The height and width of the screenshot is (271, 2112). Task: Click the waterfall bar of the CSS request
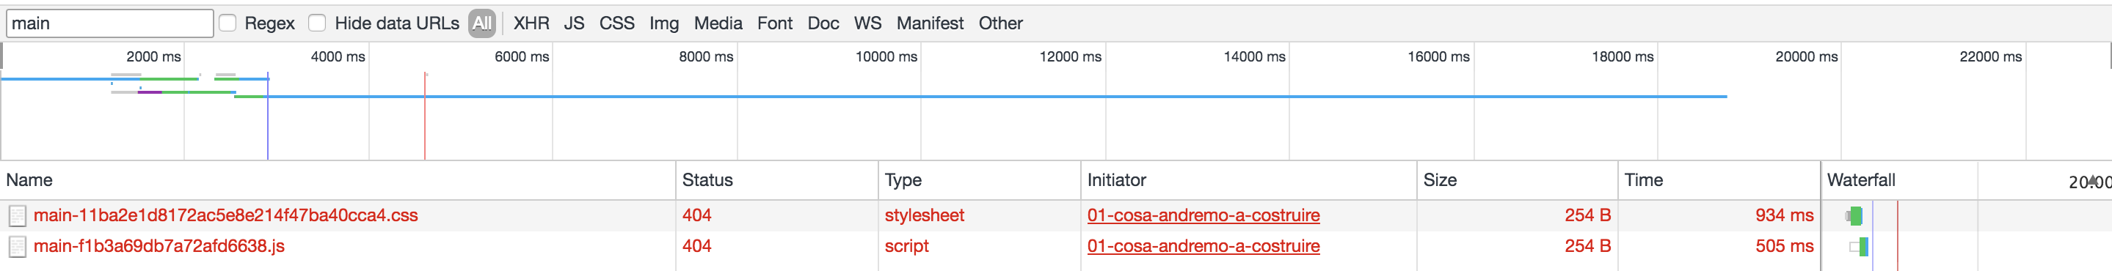pyautogui.click(x=1854, y=215)
